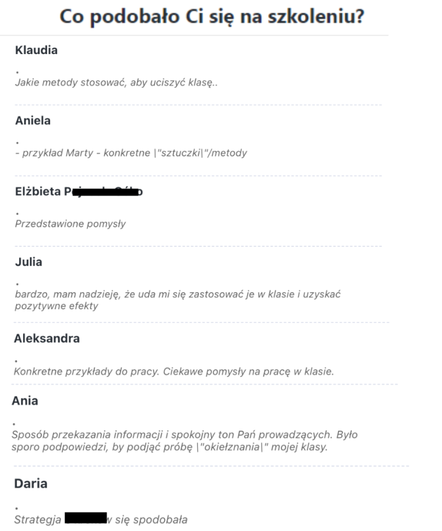Click the "Konkretne przykłady do pracy" response
442x531 pixels.
[174, 371]
